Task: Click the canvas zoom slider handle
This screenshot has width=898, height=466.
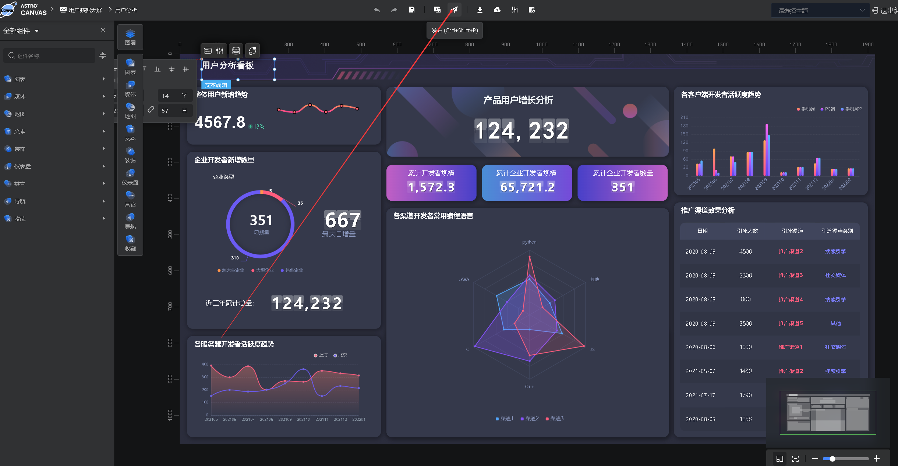Action: pos(832,459)
